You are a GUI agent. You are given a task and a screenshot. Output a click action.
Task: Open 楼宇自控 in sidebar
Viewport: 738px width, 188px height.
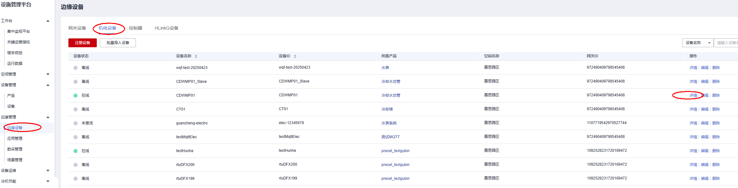pos(15,53)
